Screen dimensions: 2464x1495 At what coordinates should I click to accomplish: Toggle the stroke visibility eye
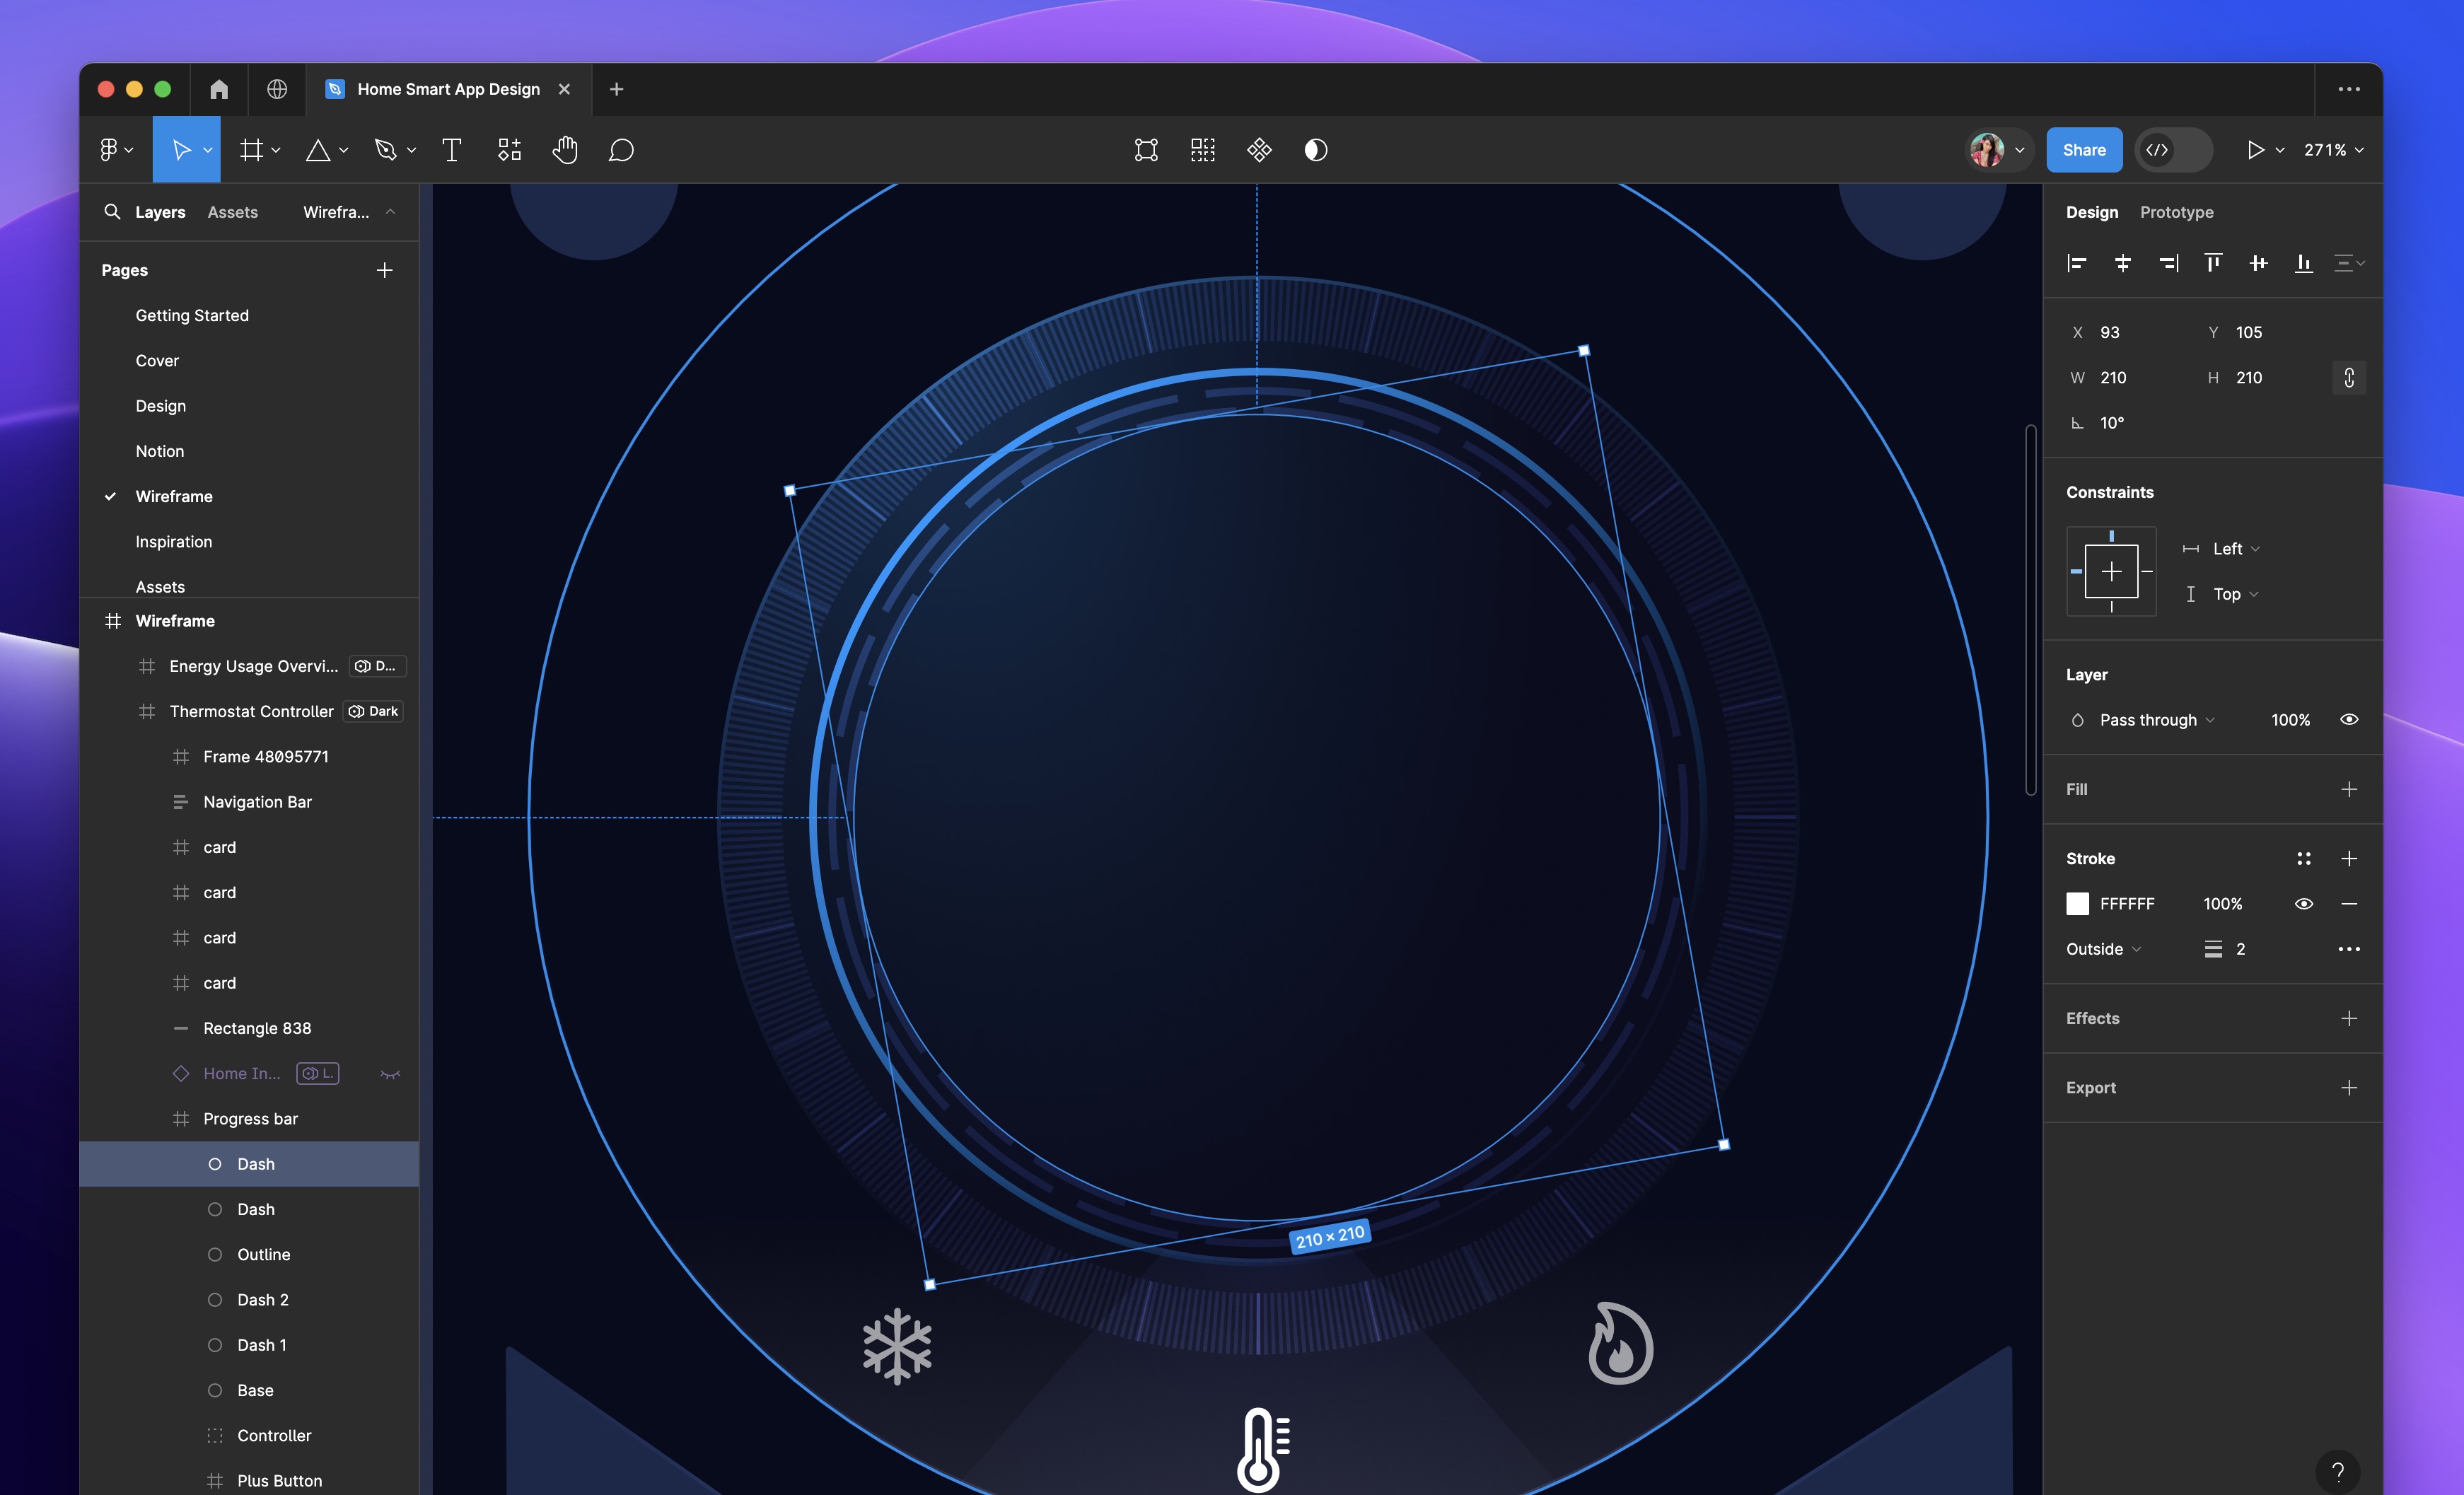tap(2303, 903)
